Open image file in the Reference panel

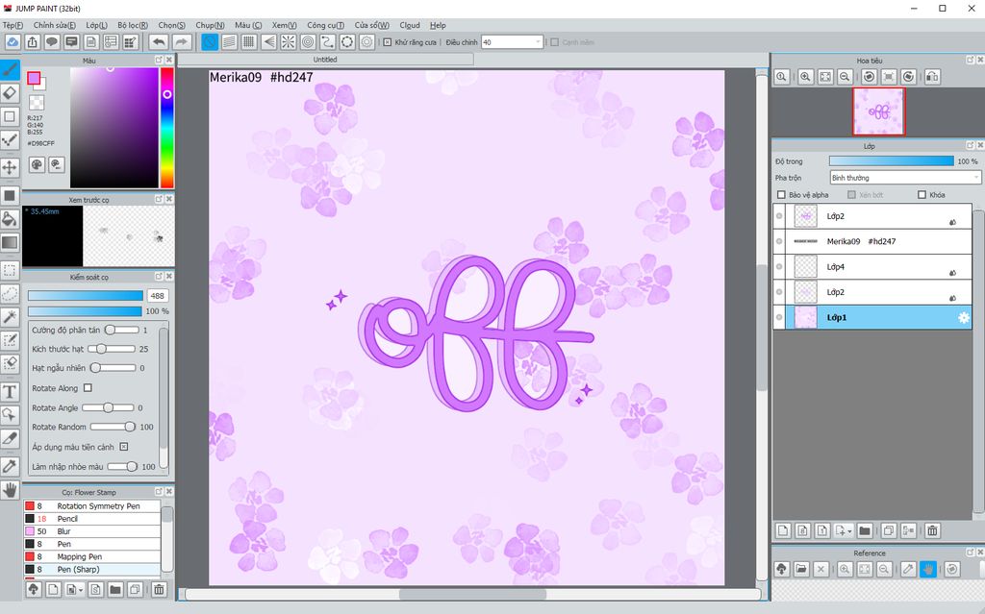801,569
